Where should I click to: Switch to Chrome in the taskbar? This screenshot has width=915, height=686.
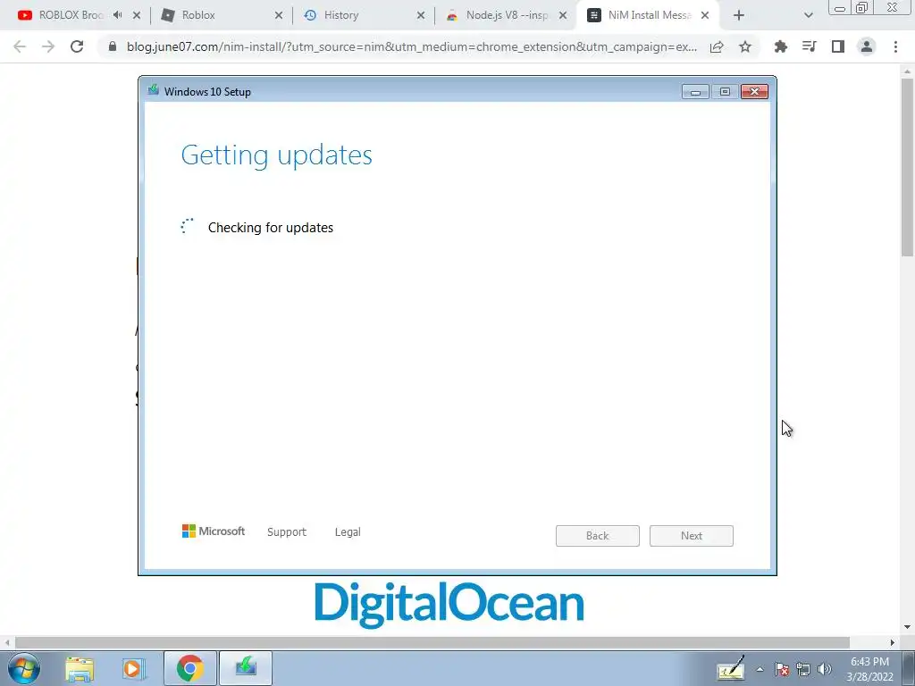click(x=189, y=668)
